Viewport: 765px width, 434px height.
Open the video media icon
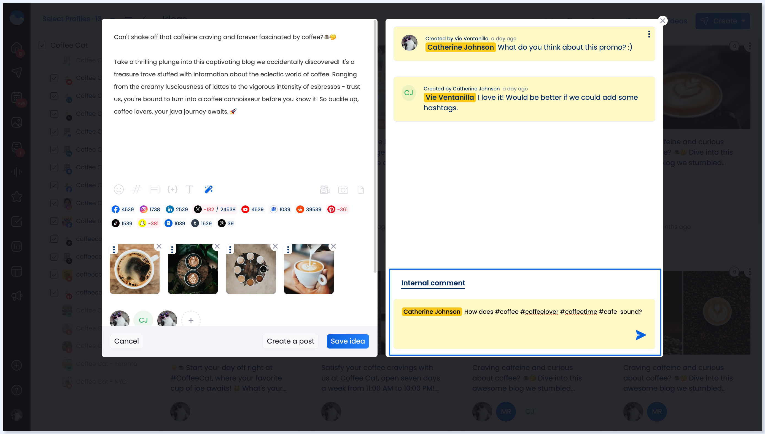coord(325,190)
